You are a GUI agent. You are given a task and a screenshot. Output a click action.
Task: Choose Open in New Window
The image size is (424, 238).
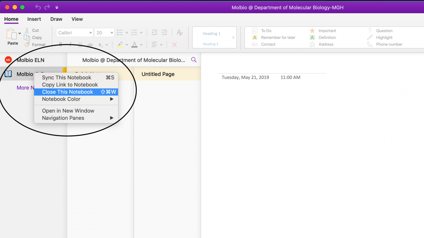pos(76,111)
